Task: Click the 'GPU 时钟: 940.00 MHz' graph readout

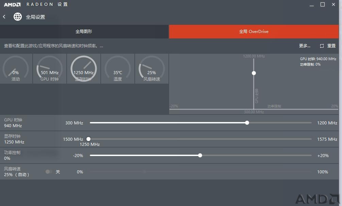Action: pos(318,59)
